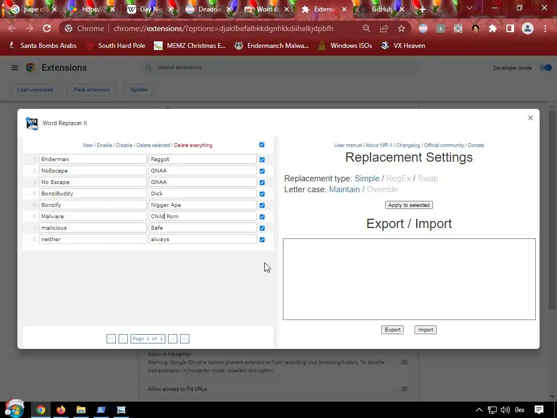Click the Search extensions field
Viewport: 557px width, 418px height.
point(279,67)
